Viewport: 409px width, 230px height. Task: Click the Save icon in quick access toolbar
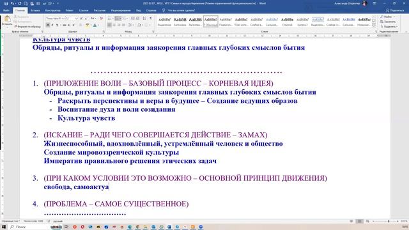click(6, 3)
